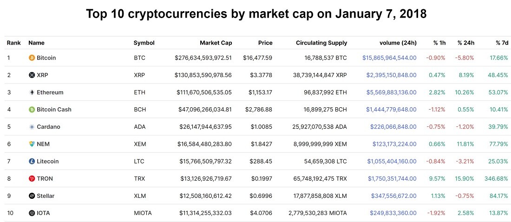This screenshot has width=511, height=222.
Task: Open TRON's 24h volume link
Action: [x=392, y=179]
